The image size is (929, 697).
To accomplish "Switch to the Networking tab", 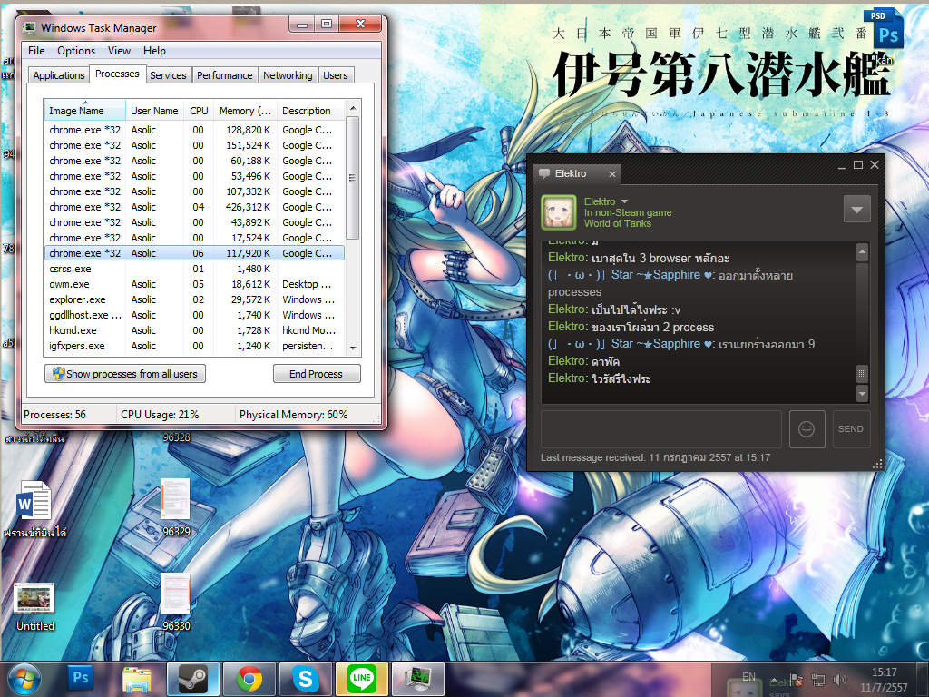I will pos(288,75).
